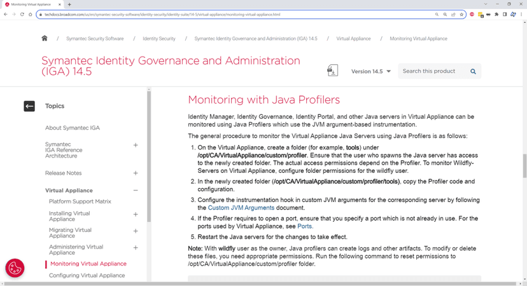Click the search magnifier icon
The width and height of the screenshot is (527, 286).
pos(473,72)
